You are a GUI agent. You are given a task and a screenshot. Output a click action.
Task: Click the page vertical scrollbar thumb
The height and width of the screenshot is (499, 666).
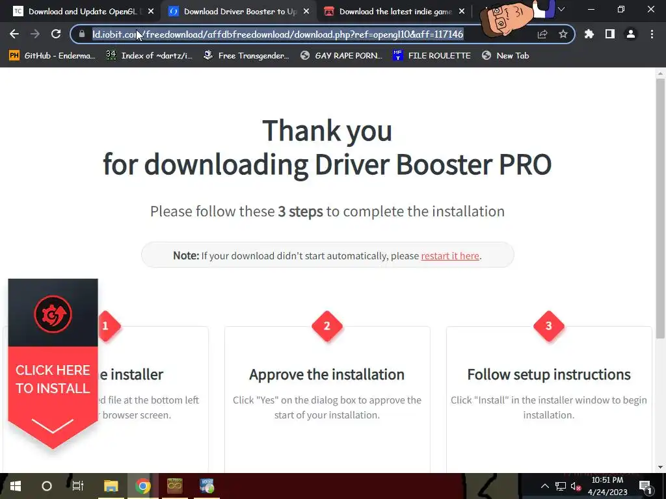(x=660, y=208)
